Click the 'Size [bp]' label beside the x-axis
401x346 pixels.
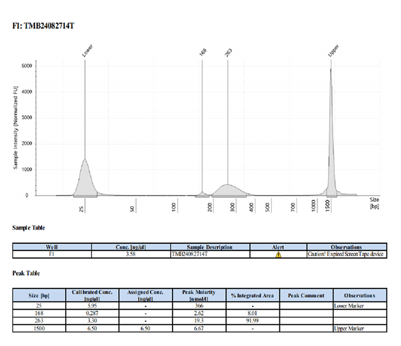point(374,203)
